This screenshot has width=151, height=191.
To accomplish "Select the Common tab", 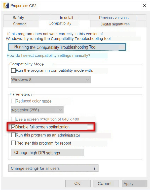I will pos(20,24).
